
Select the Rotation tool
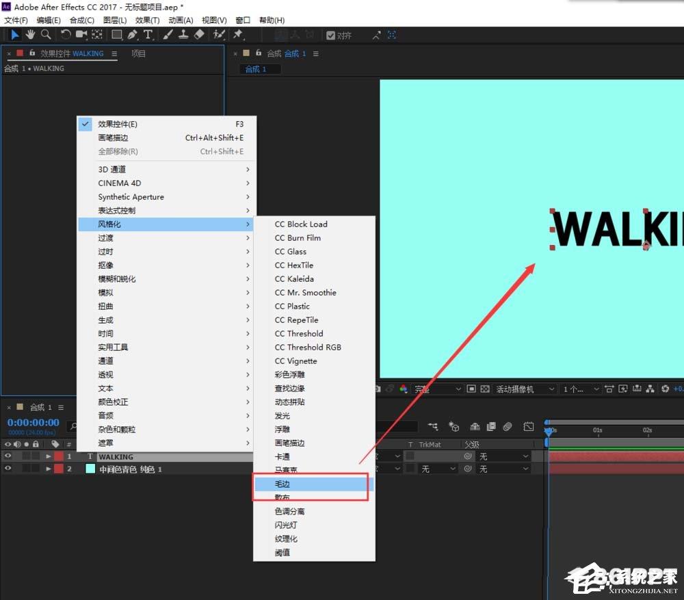point(66,34)
